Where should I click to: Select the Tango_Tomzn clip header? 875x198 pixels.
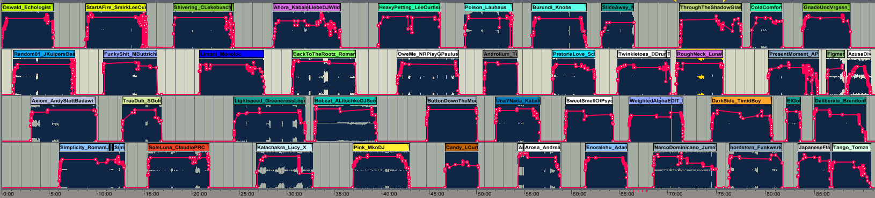click(851, 148)
